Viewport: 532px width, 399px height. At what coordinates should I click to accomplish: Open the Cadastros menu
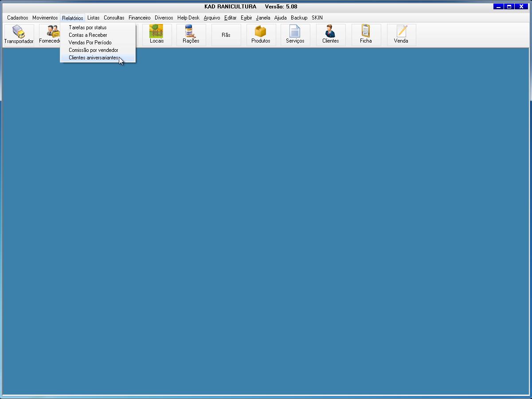pyautogui.click(x=18, y=18)
